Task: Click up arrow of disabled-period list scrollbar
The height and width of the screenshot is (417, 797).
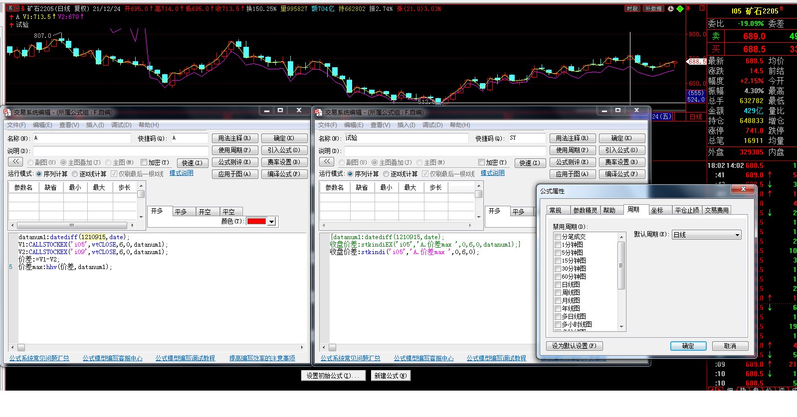Action: (621, 236)
